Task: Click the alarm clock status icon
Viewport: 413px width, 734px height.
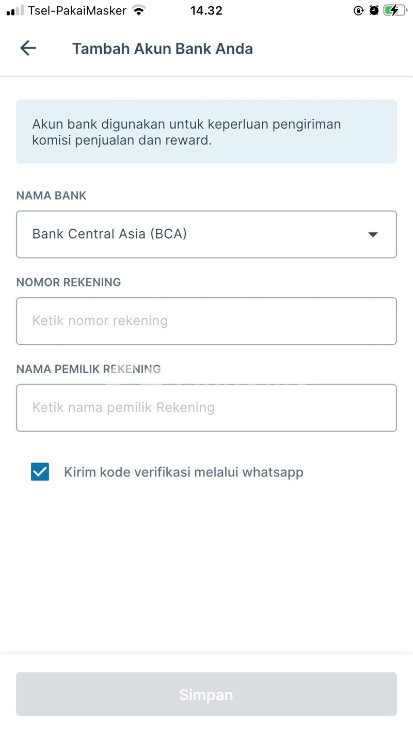Action: (374, 10)
